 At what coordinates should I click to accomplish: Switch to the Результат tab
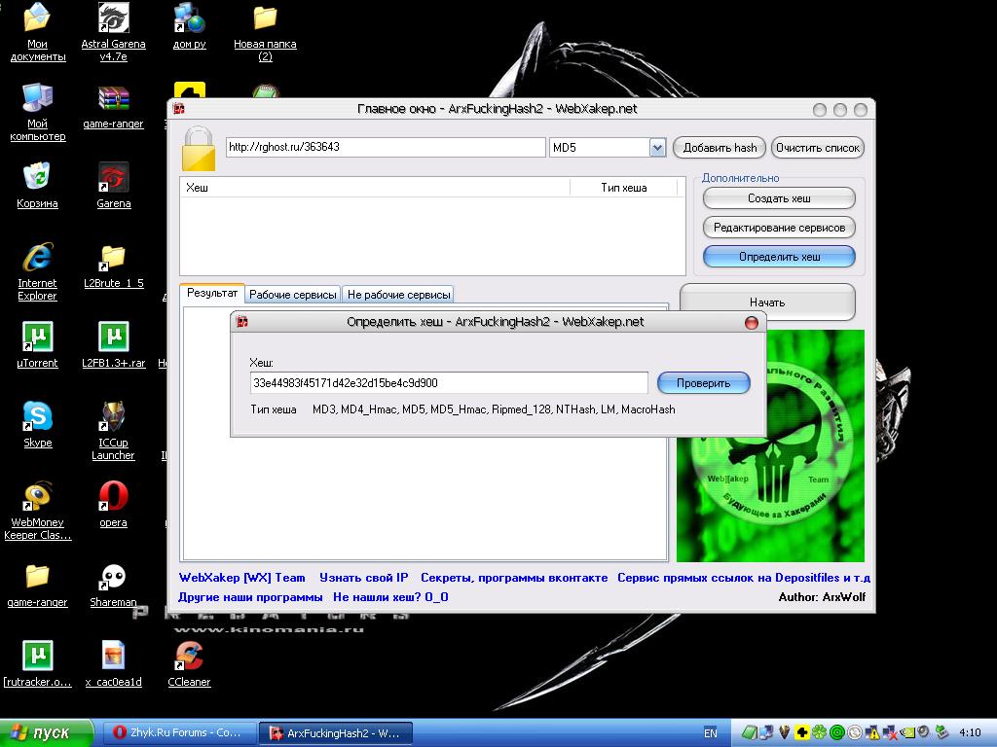(211, 293)
